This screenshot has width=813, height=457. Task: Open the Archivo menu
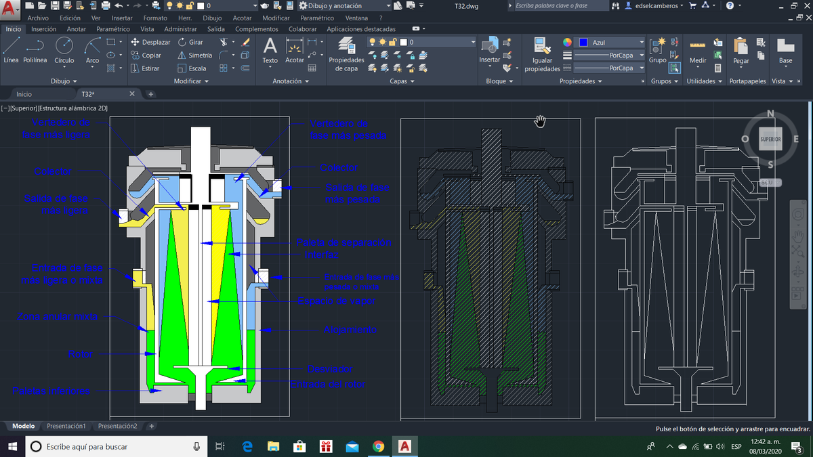pyautogui.click(x=38, y=18)
